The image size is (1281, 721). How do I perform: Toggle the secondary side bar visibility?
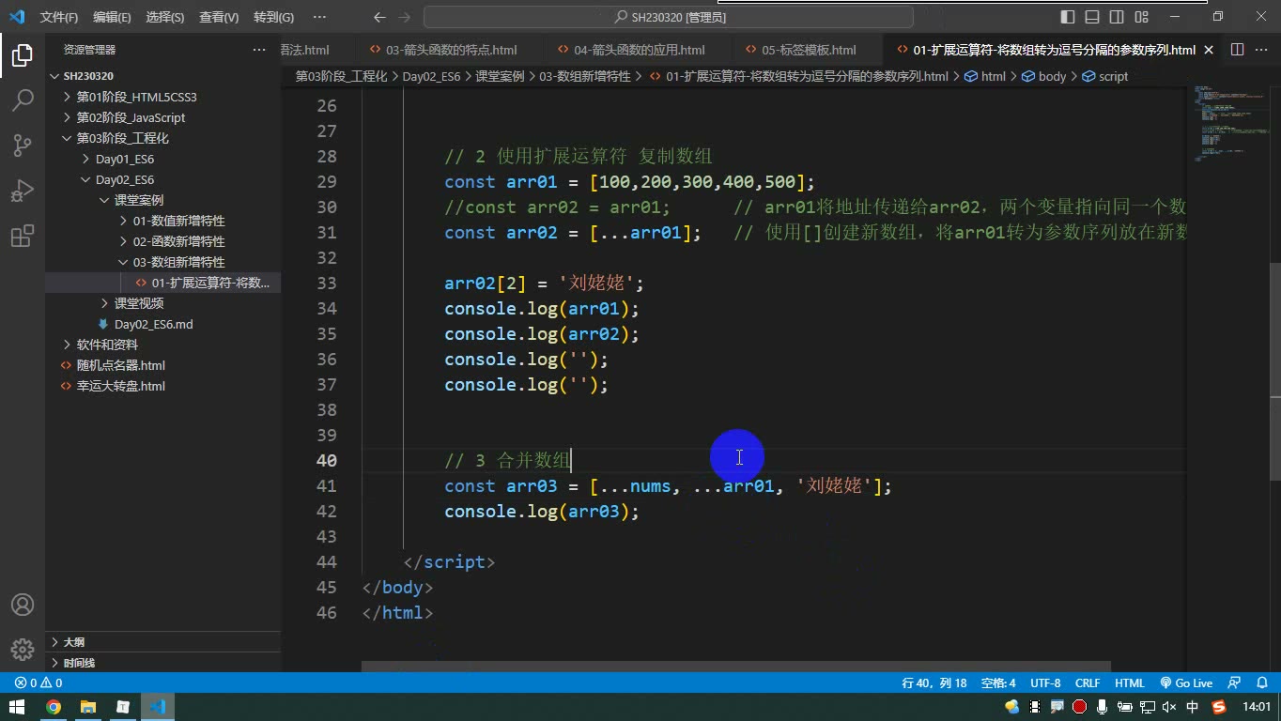coord(1117,17)
